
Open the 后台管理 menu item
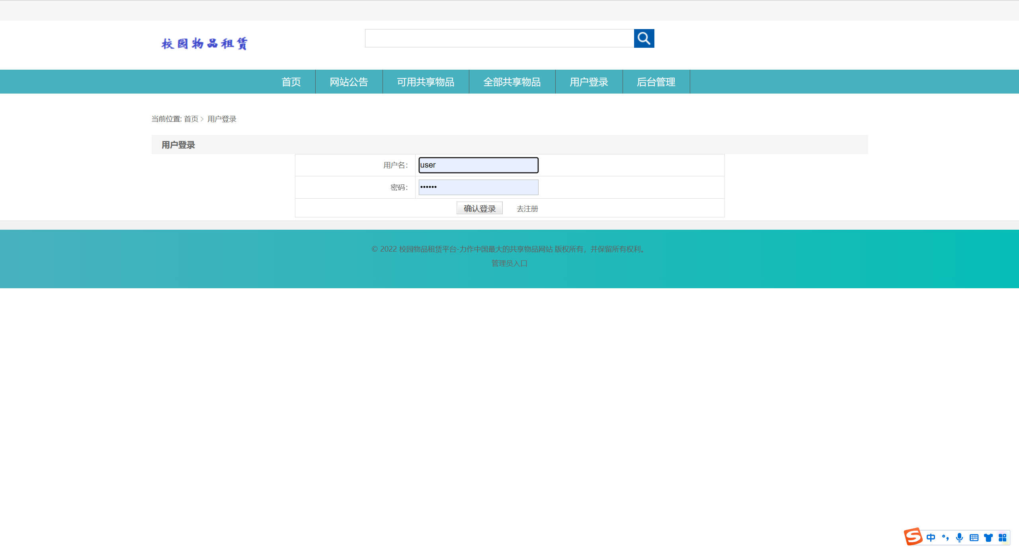pyautogui.click(x=656, y=82)
